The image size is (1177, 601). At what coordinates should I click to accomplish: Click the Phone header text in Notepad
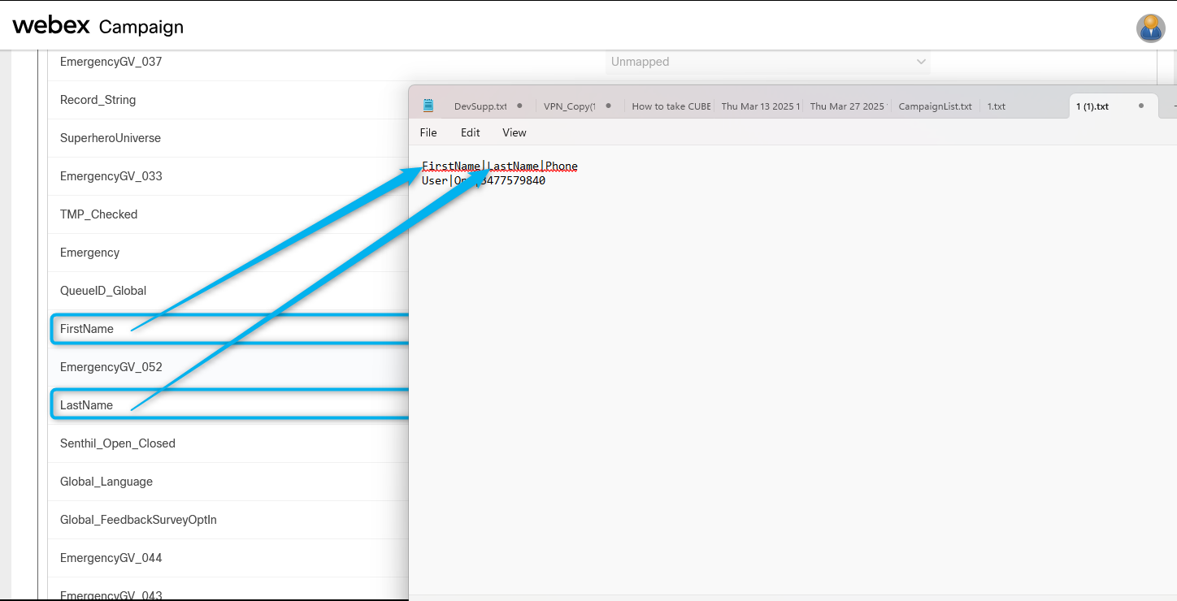562,166
